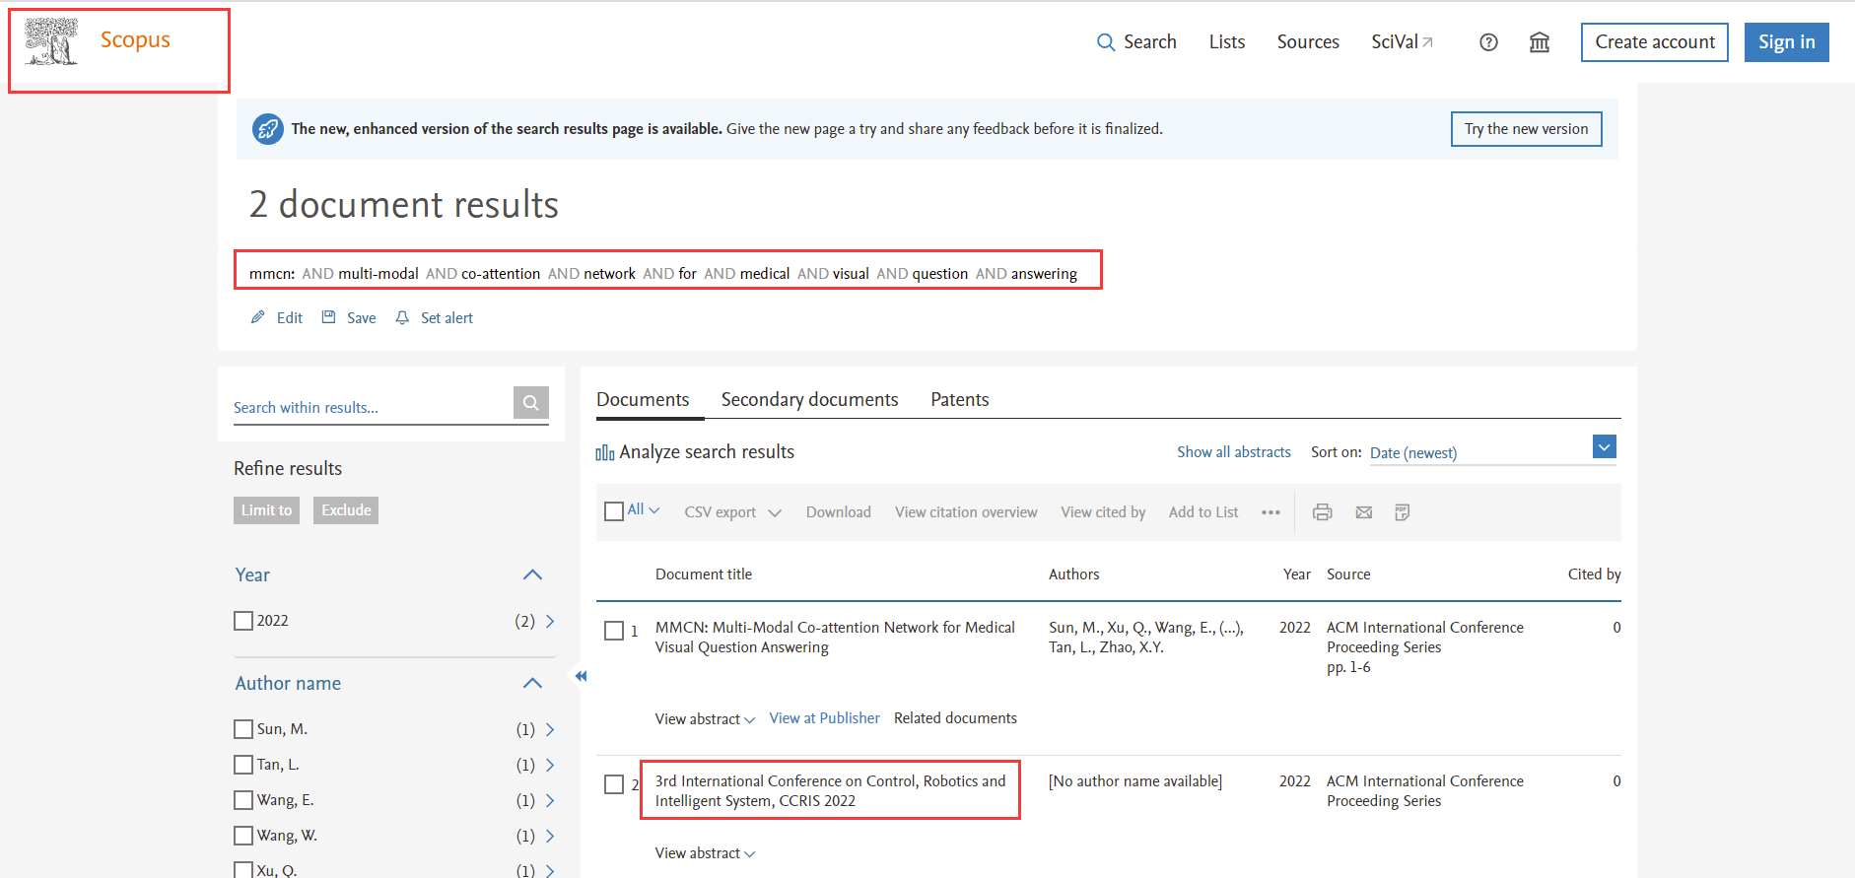Click the Create account button
The width and height of the screenshot is (1855, 878).
[x=1655, y=42]
